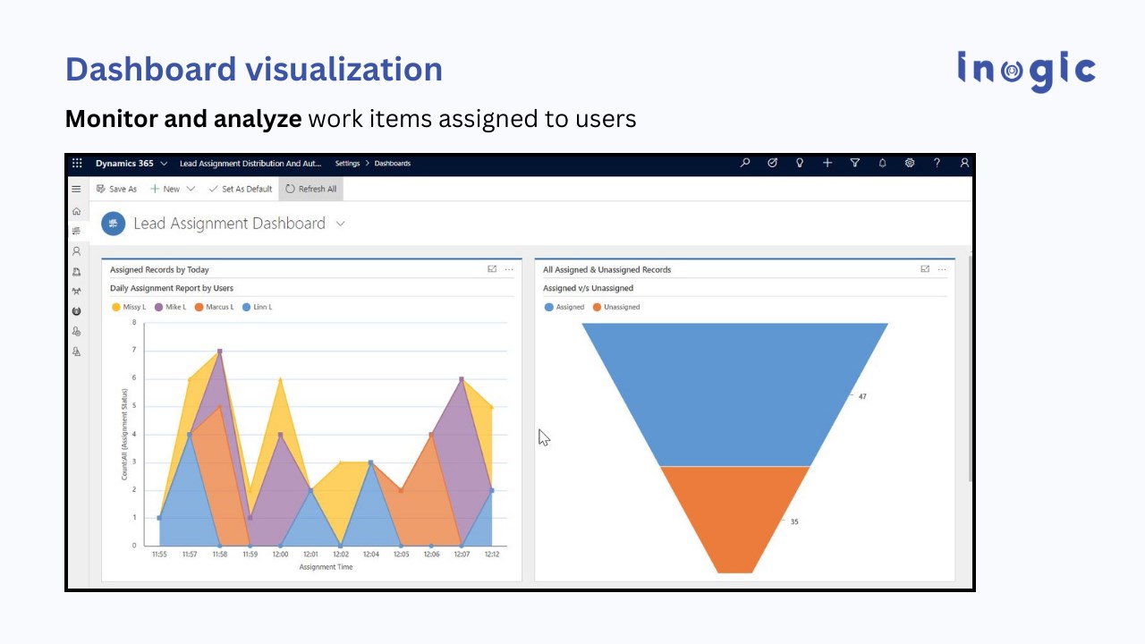
Task: Open more options for Assigned Records by Today
Action: (x=509, y=269)
